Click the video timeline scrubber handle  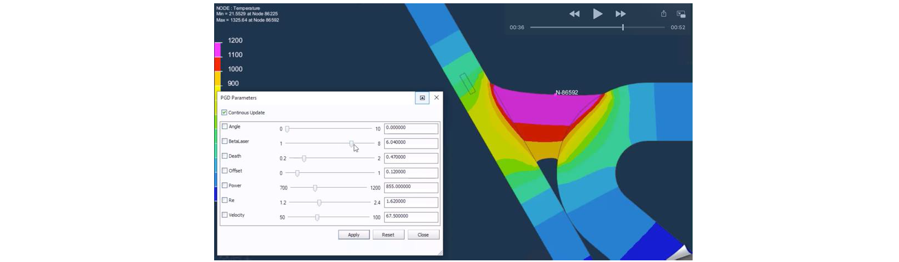[x=623, y=28]
